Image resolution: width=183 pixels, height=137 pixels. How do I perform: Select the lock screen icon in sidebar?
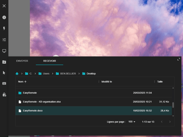click(4, 94)
